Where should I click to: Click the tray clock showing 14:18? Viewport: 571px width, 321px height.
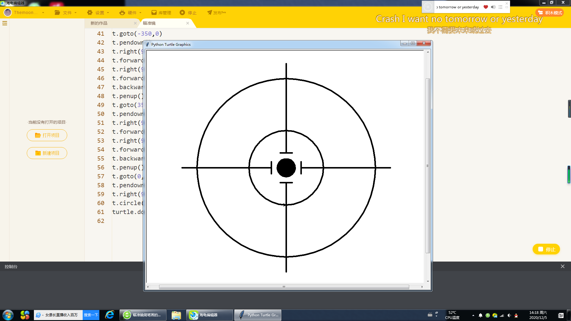pos(538,315)
